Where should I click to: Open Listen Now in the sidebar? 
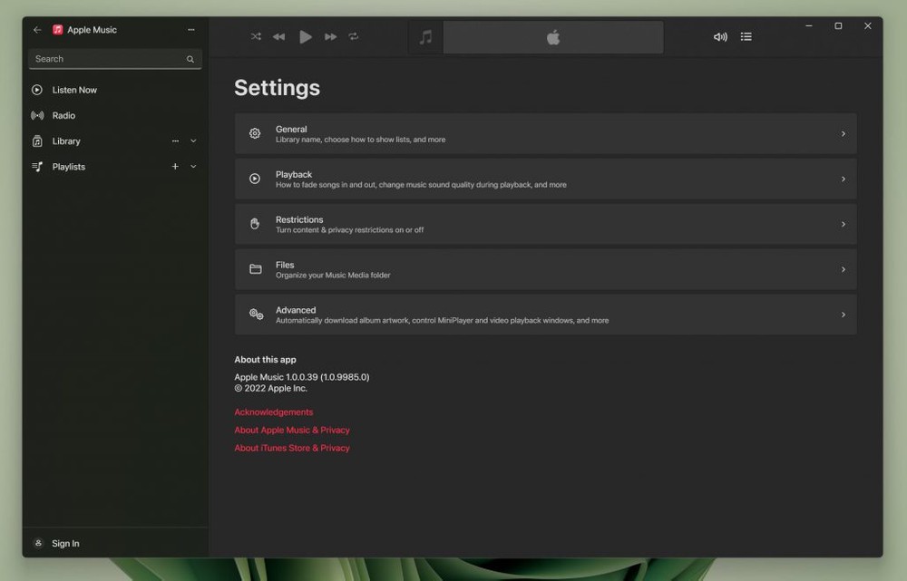click(115, 90)
